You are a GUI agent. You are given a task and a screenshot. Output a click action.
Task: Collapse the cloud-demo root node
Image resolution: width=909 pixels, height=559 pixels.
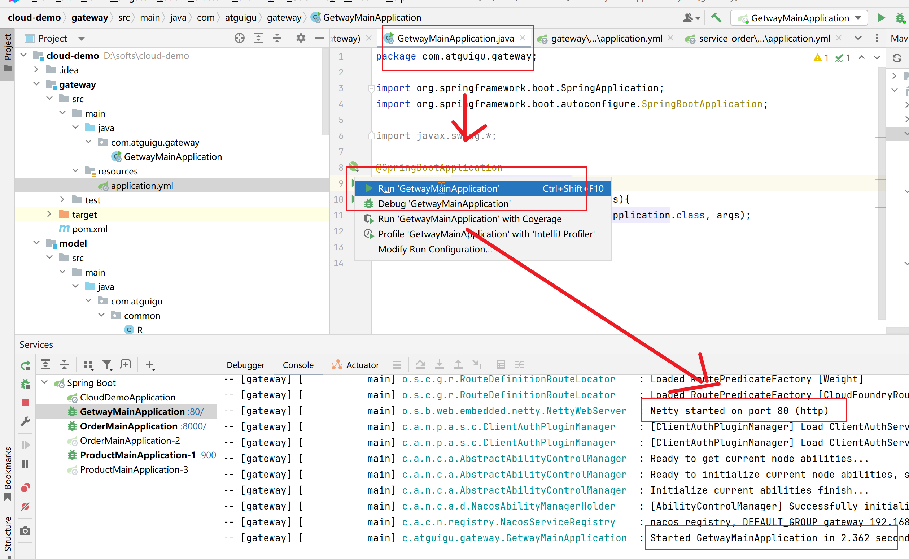[x=24, y=55]
